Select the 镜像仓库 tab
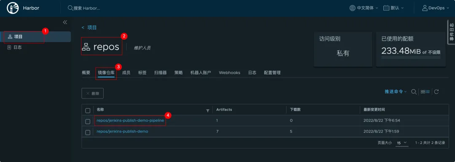Screen dimensions: 455x162 [106, 73]
